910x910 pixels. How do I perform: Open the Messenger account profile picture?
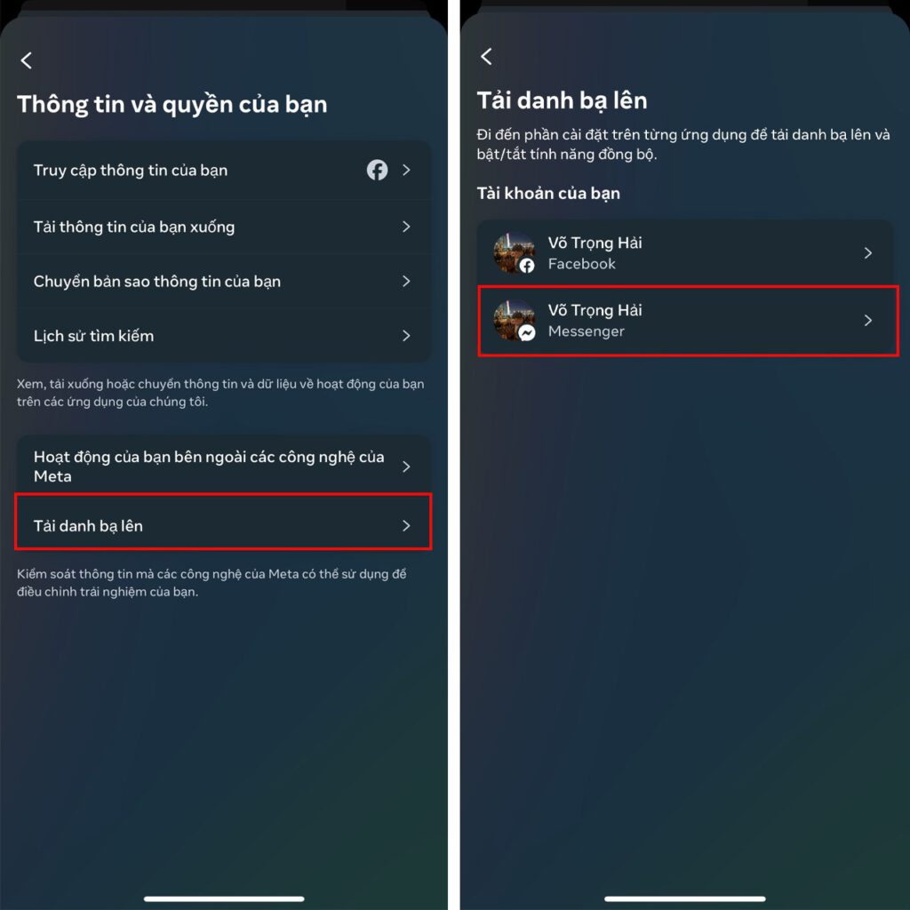(x=514, y=320)
